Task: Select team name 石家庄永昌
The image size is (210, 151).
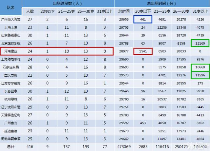Action: (x=11, y=67)
